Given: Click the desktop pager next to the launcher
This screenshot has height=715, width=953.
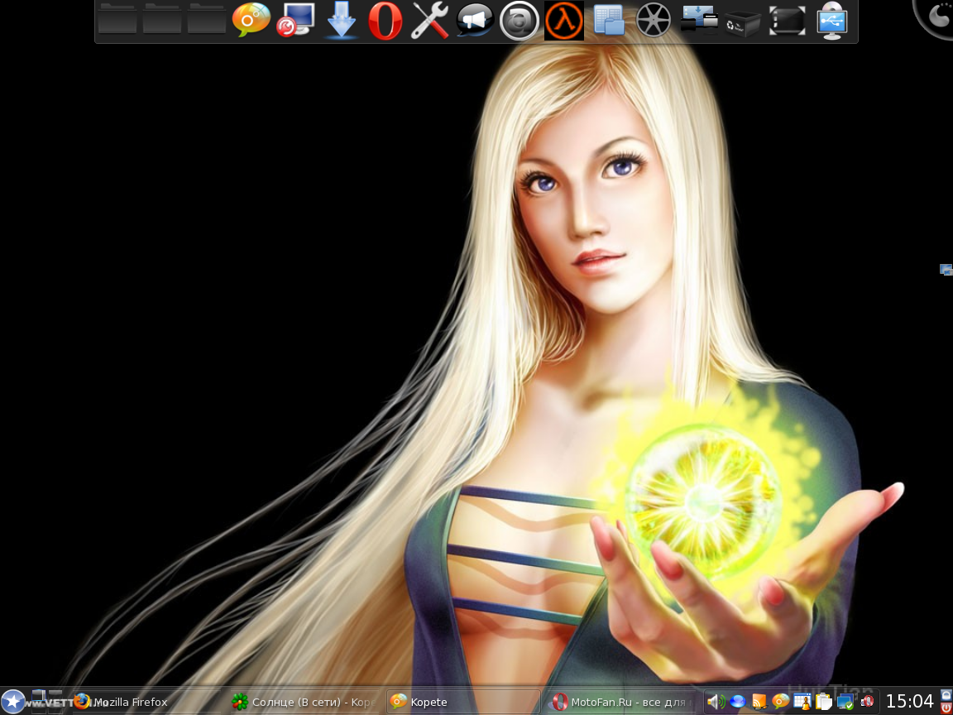Looking at the screenshot, I should 47,702.
